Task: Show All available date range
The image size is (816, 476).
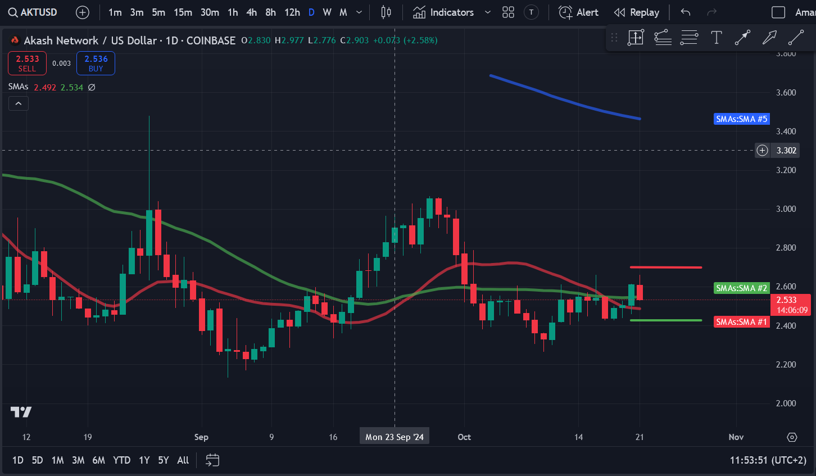Action: click(183, 460)
